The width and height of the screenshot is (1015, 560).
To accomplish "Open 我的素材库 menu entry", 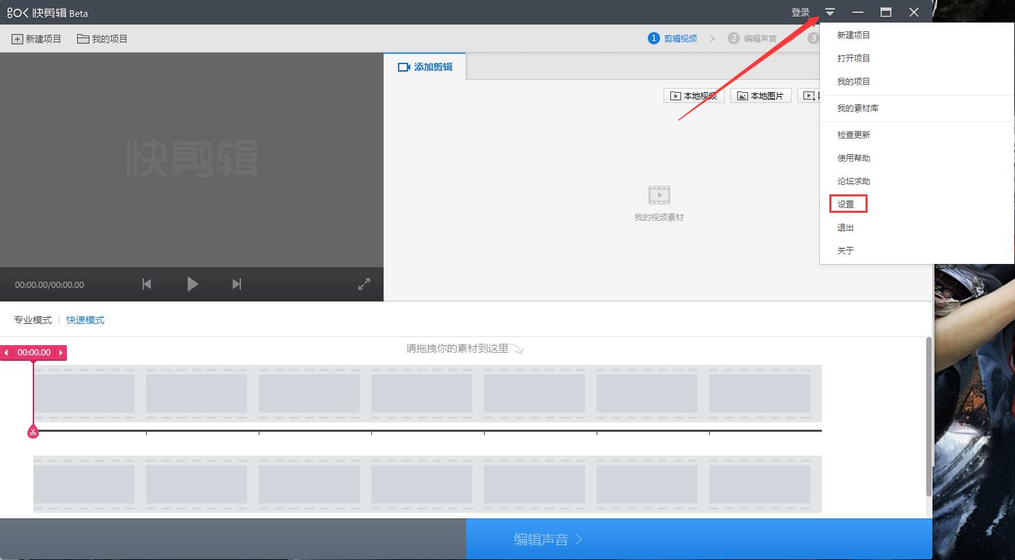I will [x=858, y=108].
